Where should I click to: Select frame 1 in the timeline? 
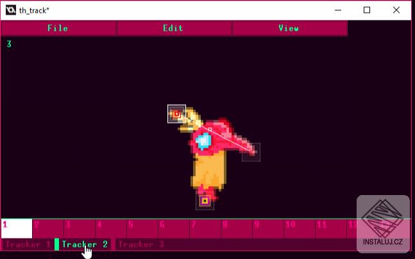coord(17,228)
